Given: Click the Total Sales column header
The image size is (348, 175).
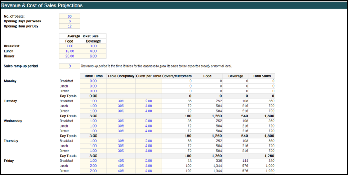Looking at the screenshot, I should pyautogui.click(x=262, y=76).
